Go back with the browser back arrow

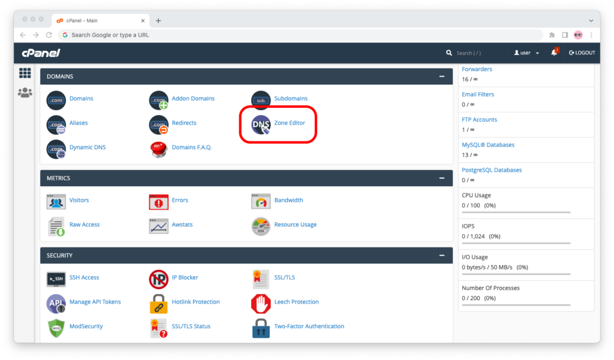click(x=23, y=35)
